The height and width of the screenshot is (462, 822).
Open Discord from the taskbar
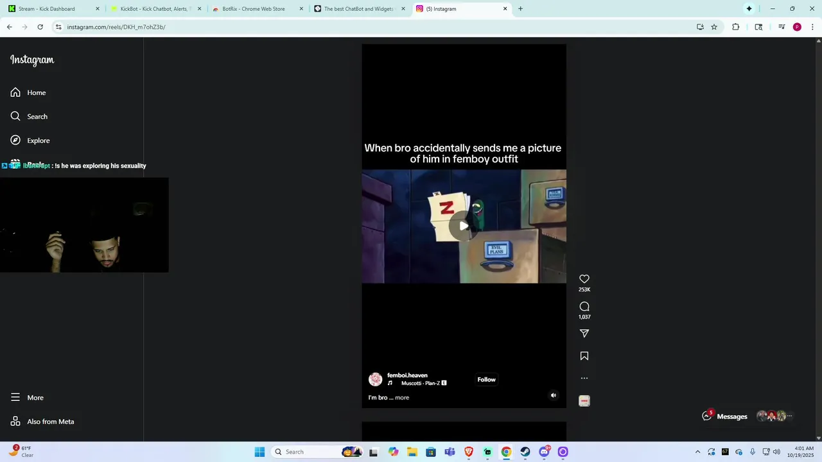point(545,452)
